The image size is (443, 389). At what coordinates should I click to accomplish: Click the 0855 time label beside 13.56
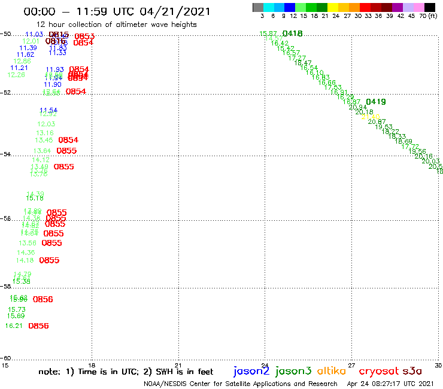51,243
